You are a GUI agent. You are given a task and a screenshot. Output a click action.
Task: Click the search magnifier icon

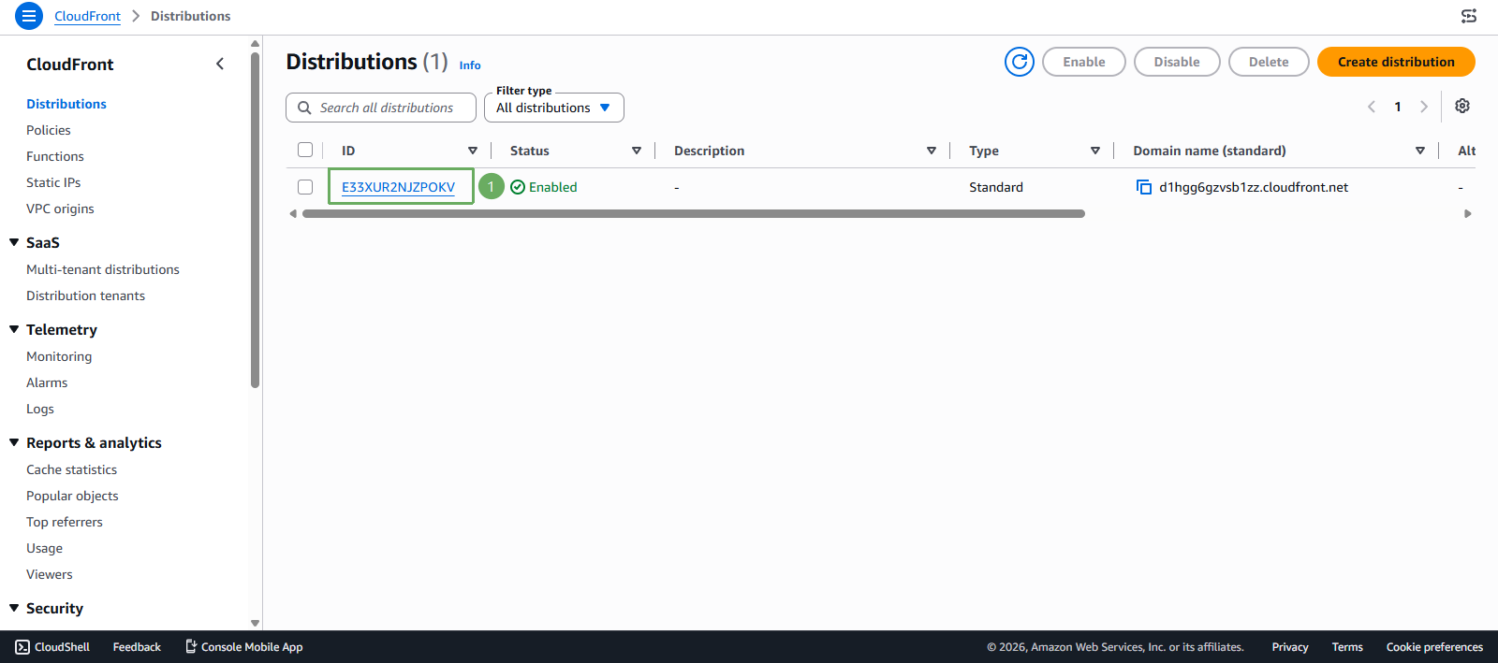304,108
